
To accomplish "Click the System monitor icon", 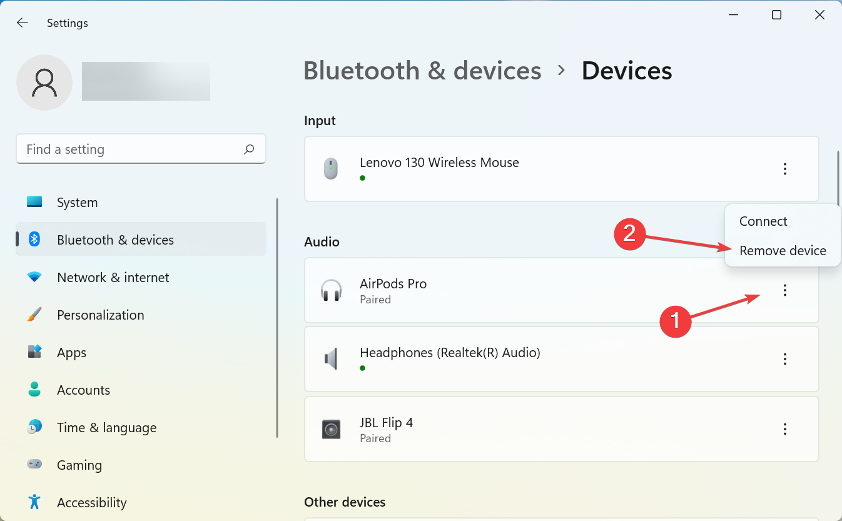I will click(x=34, y=202).
